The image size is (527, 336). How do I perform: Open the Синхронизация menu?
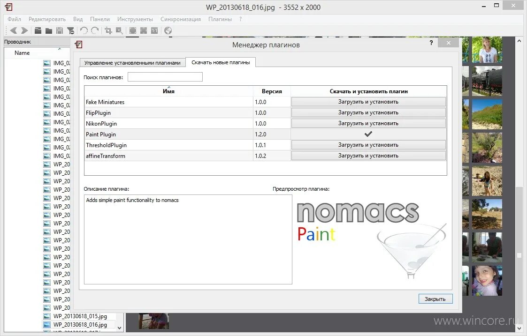pos(181,19)
